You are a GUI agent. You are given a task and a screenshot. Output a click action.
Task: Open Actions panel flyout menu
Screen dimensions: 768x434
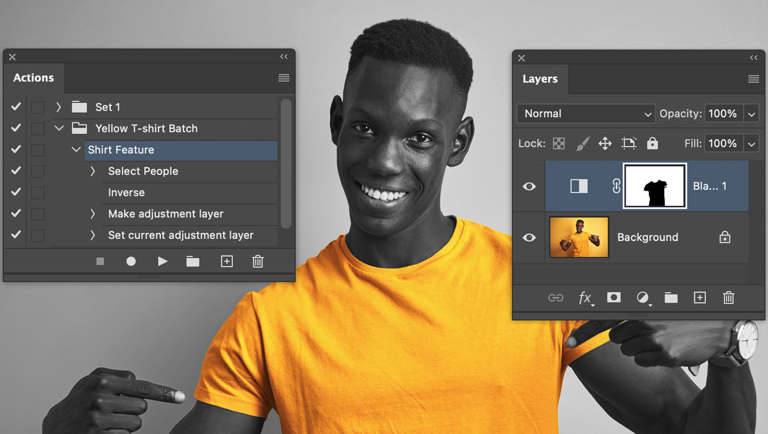point(284,78)
